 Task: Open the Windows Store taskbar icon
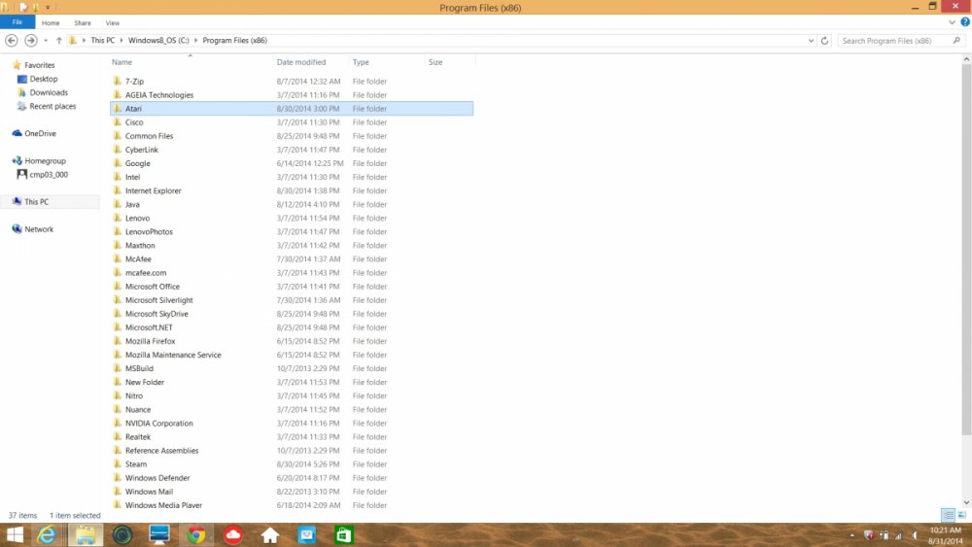tap(343, 534)
